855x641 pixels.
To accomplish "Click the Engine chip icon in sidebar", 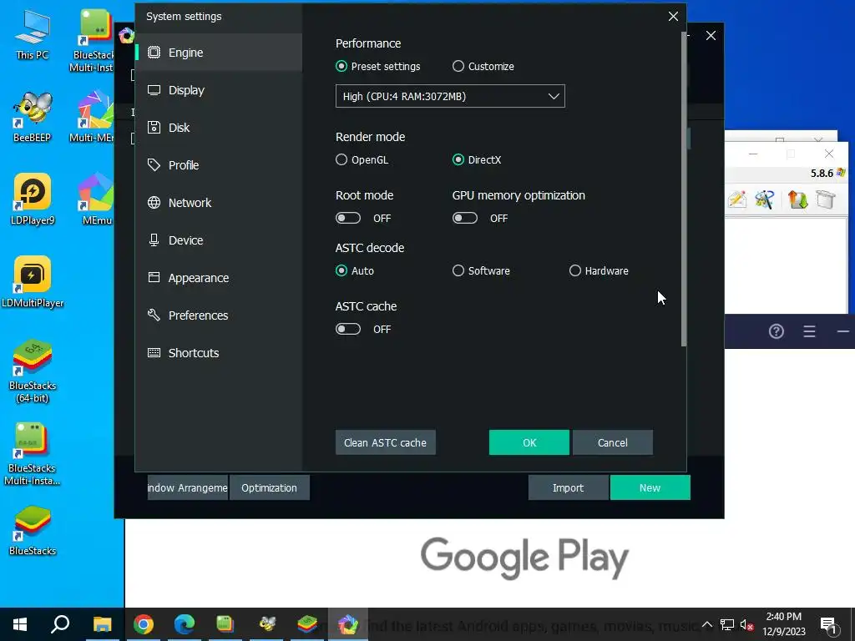I will [x=154, y=53].
